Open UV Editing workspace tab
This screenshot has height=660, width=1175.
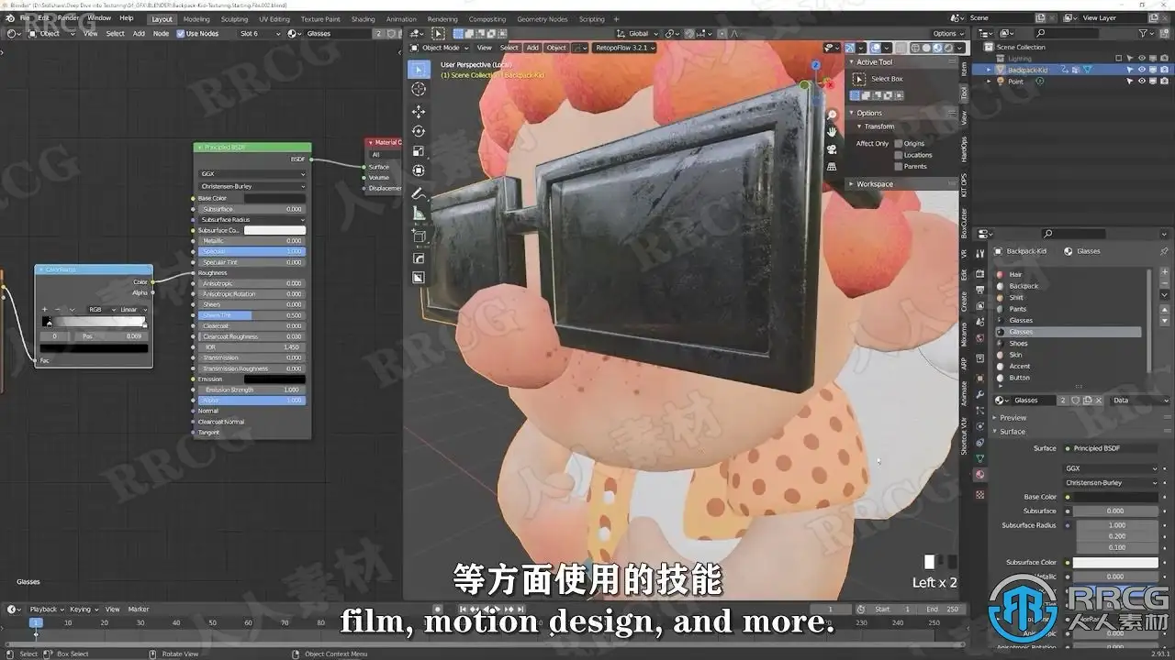click(274, 18)
